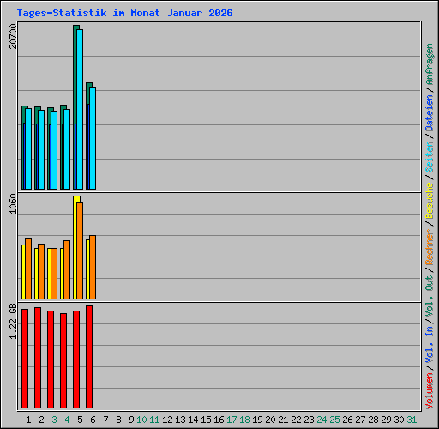The height and width of the screenshot is (429, 439).
Task: Click day number 5 on x-axis
Action: click(80, 420)
